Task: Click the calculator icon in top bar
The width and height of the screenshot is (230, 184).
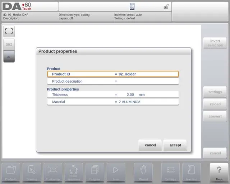Action: (x=132, y=6)
